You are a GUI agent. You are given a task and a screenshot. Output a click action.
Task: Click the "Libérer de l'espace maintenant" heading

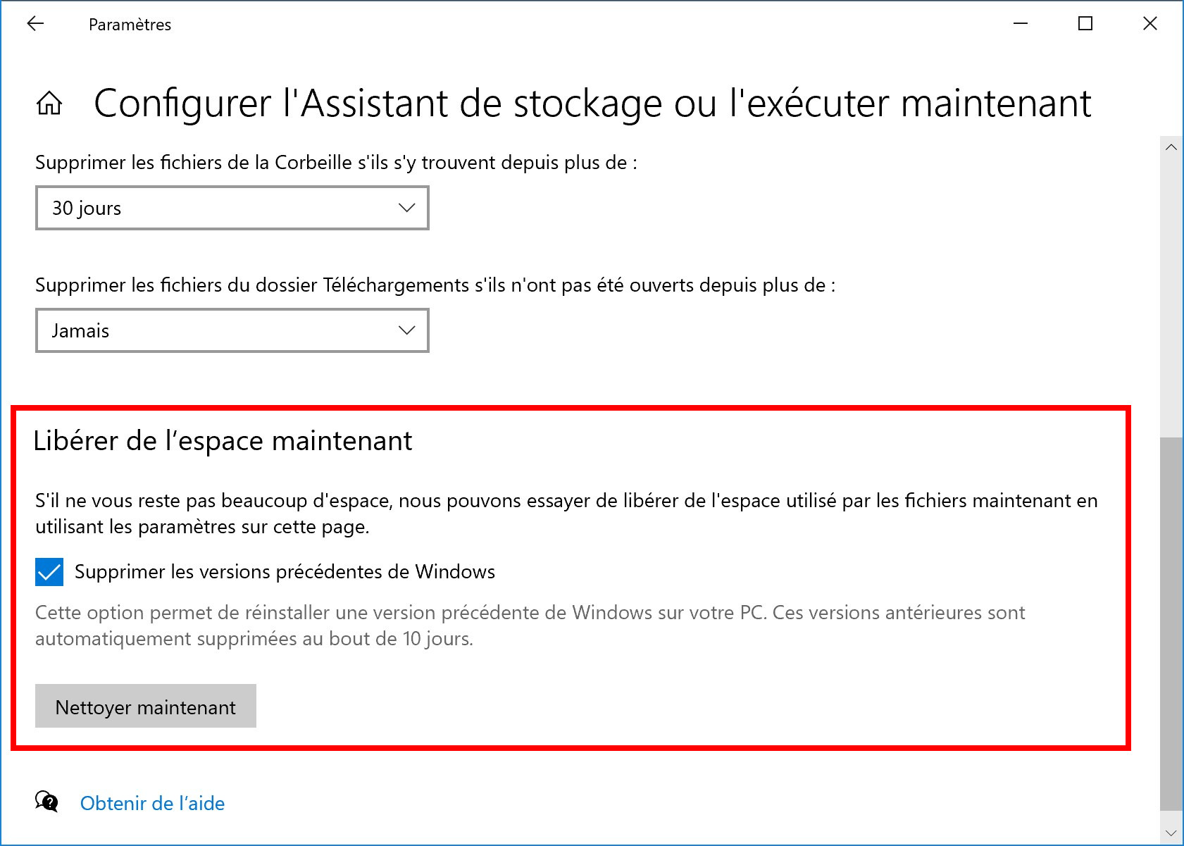pos(223,441)
